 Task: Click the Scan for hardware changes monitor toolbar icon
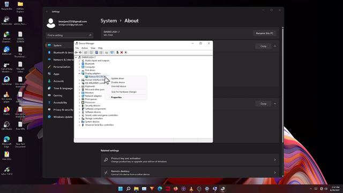[x=112, y=53]
